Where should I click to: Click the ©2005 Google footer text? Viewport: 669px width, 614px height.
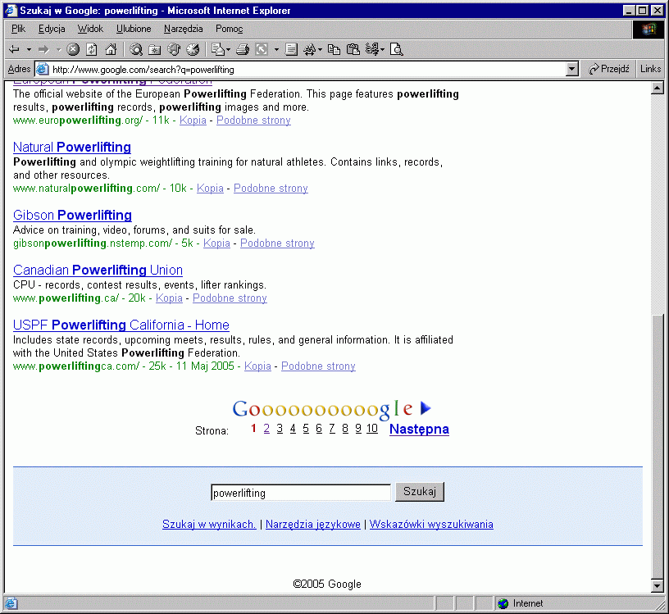point(327,584)
